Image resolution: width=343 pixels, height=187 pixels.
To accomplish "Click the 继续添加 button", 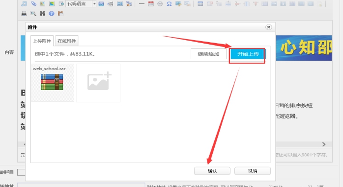I will tap(208, 54).
